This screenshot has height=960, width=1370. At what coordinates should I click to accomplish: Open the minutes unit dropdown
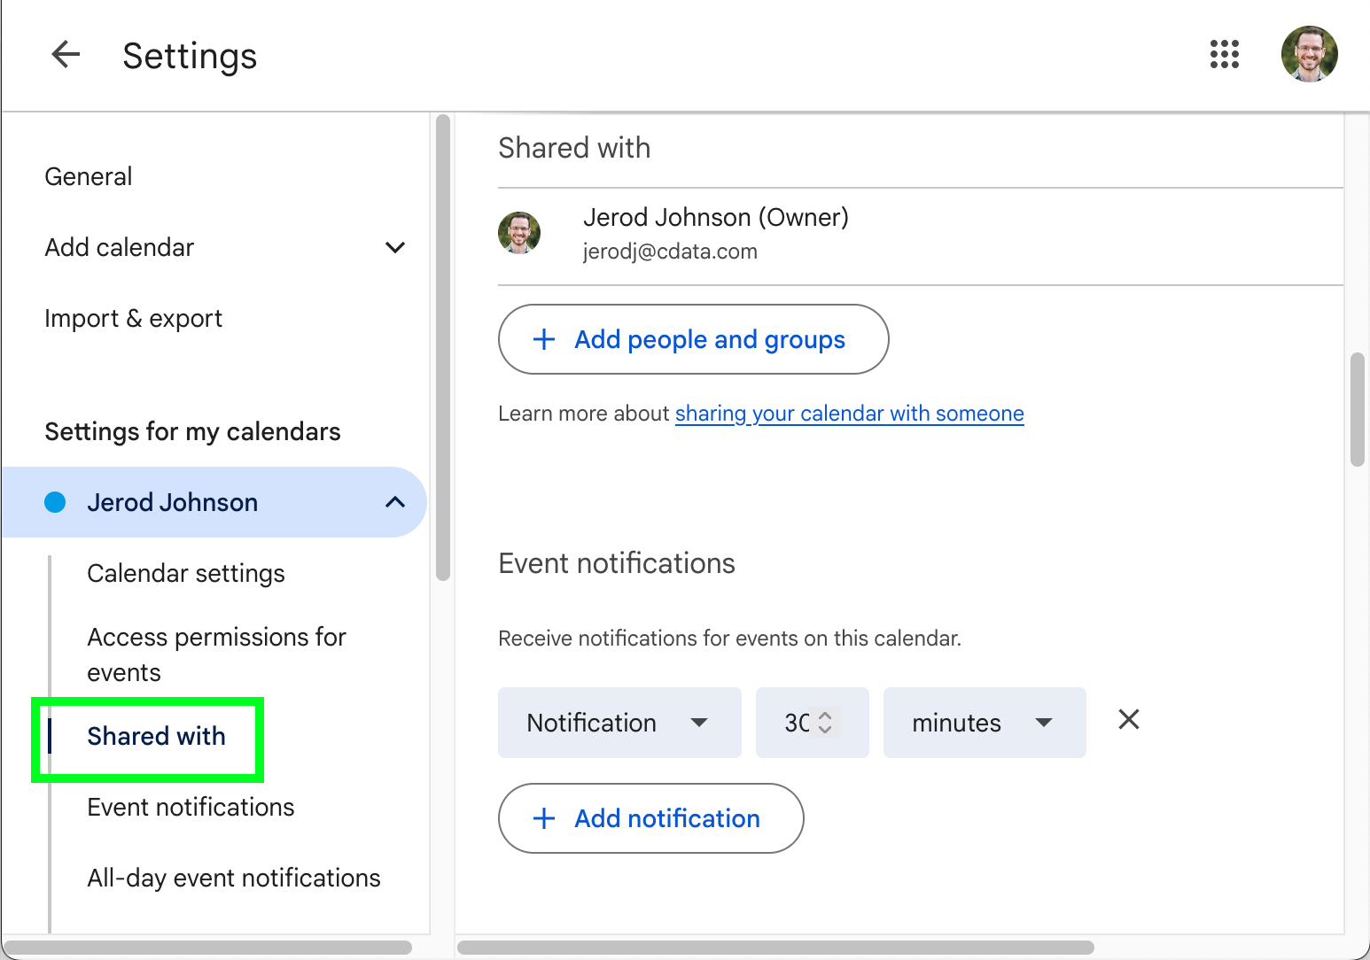[x=984, y=723]
